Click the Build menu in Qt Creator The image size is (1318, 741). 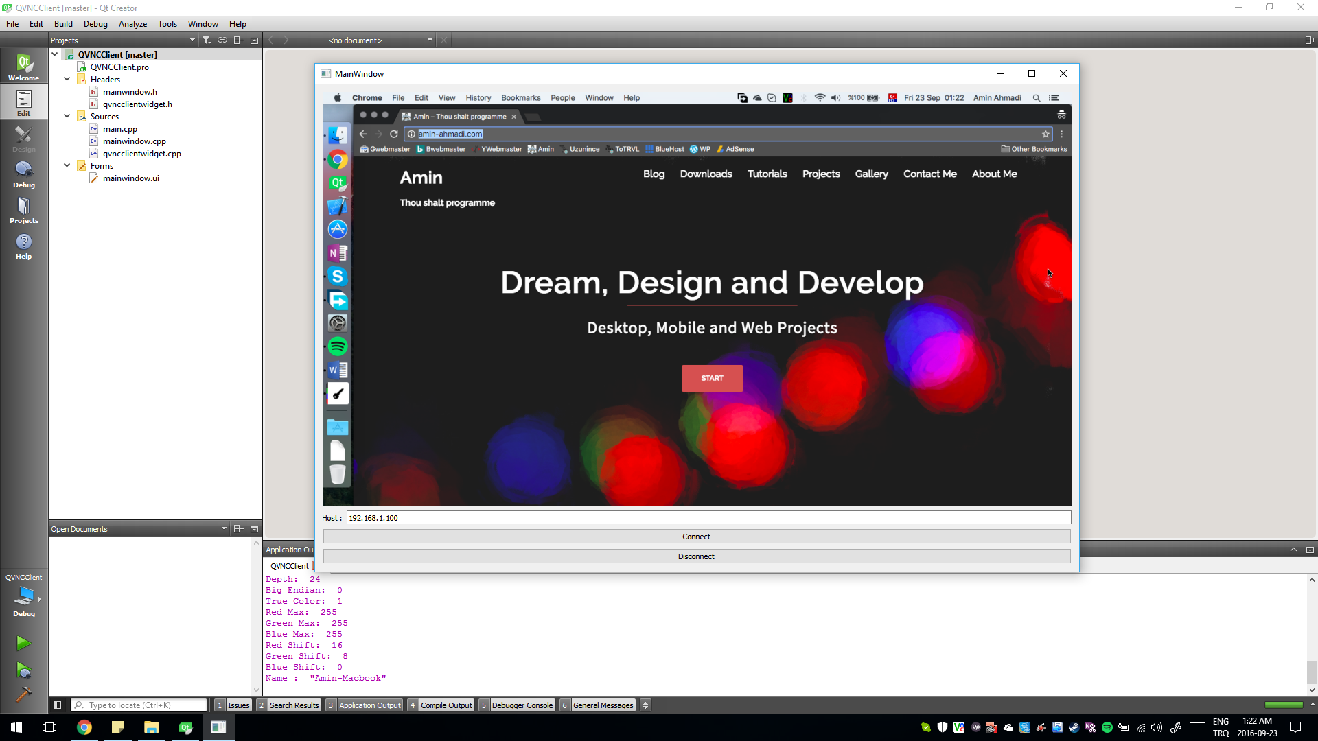(63, 23)
